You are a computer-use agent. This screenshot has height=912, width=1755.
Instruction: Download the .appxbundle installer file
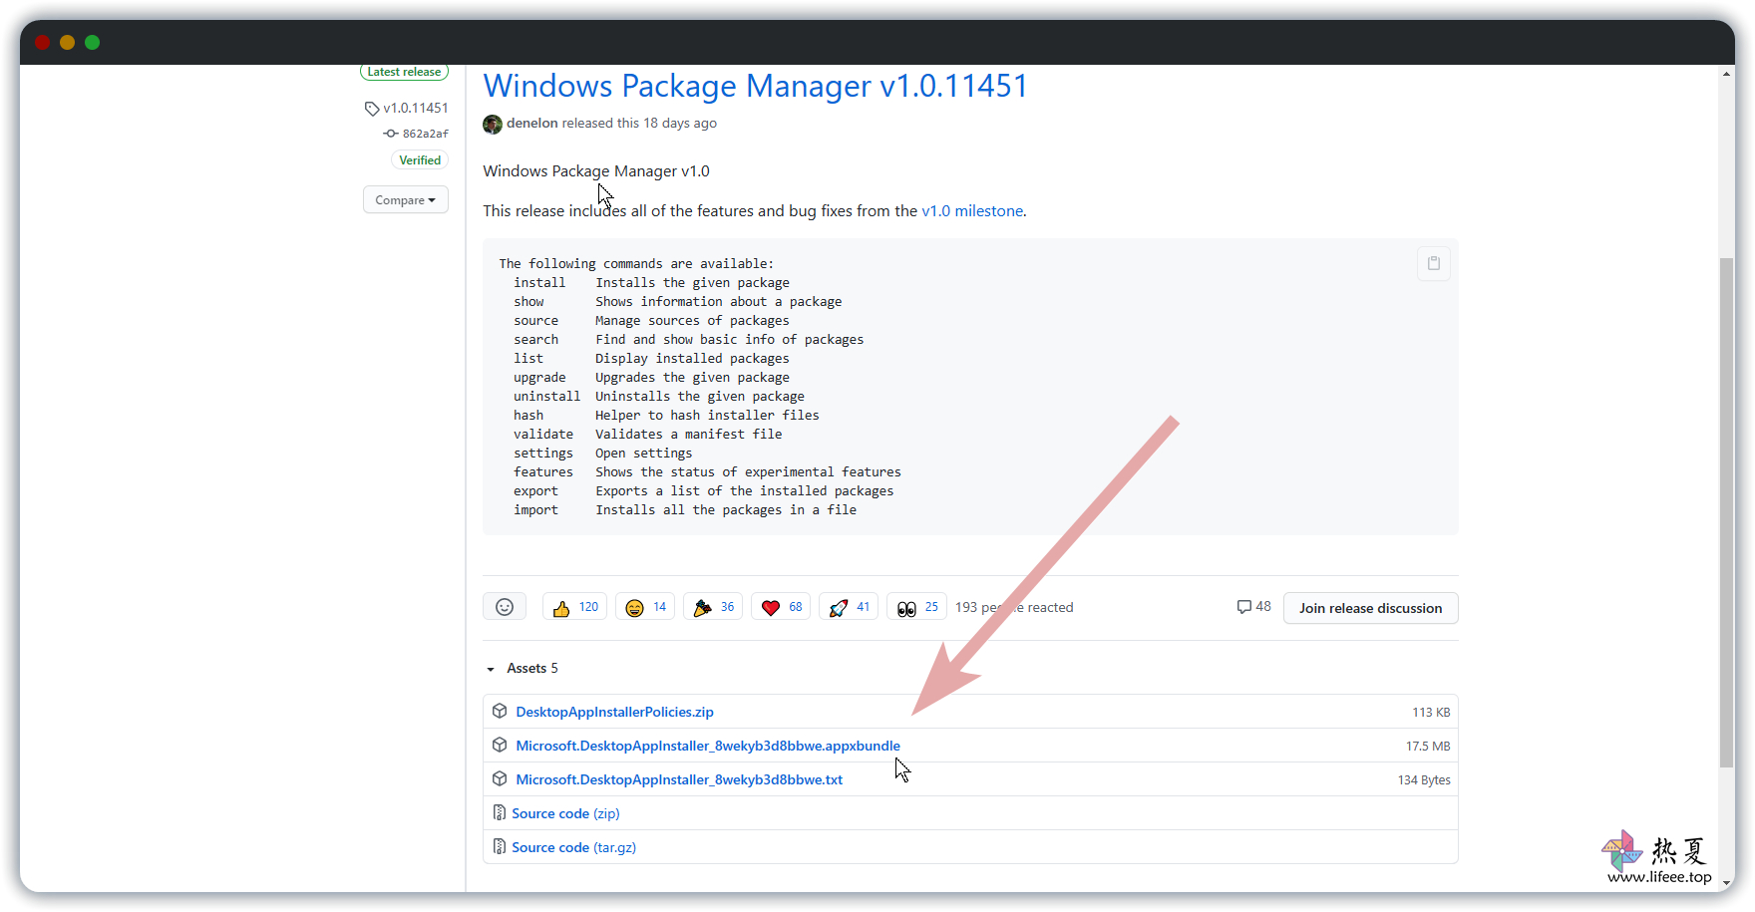[x=708, y=746]
